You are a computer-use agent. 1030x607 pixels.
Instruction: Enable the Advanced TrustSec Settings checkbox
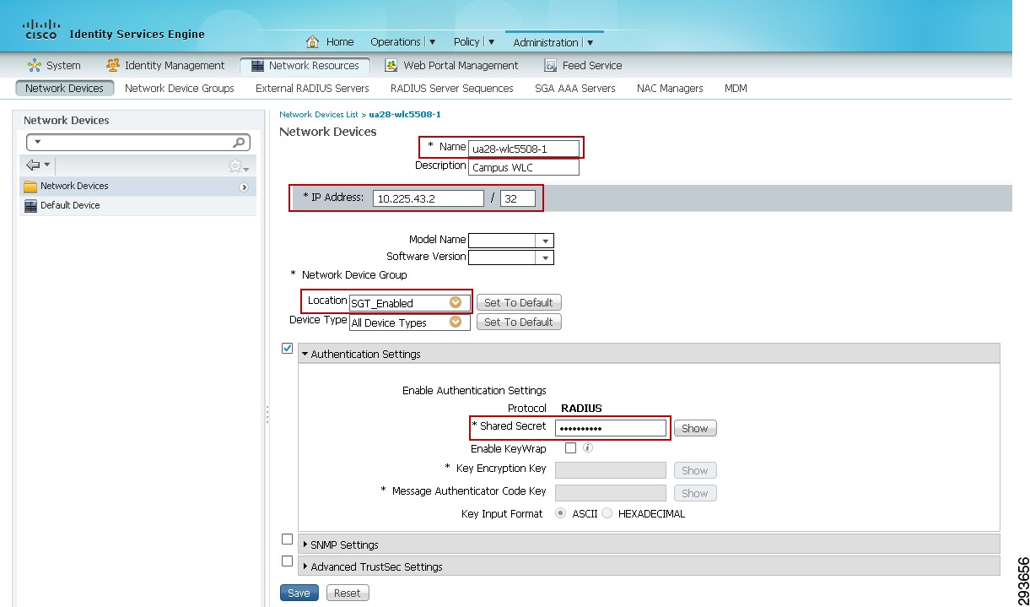click(287, 561)
